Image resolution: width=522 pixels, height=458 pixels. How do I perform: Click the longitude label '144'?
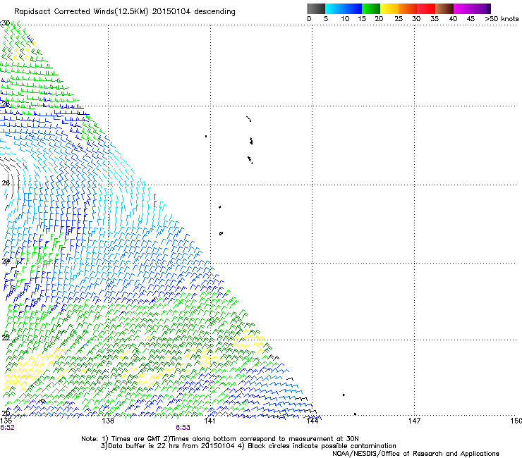point(312,421)
